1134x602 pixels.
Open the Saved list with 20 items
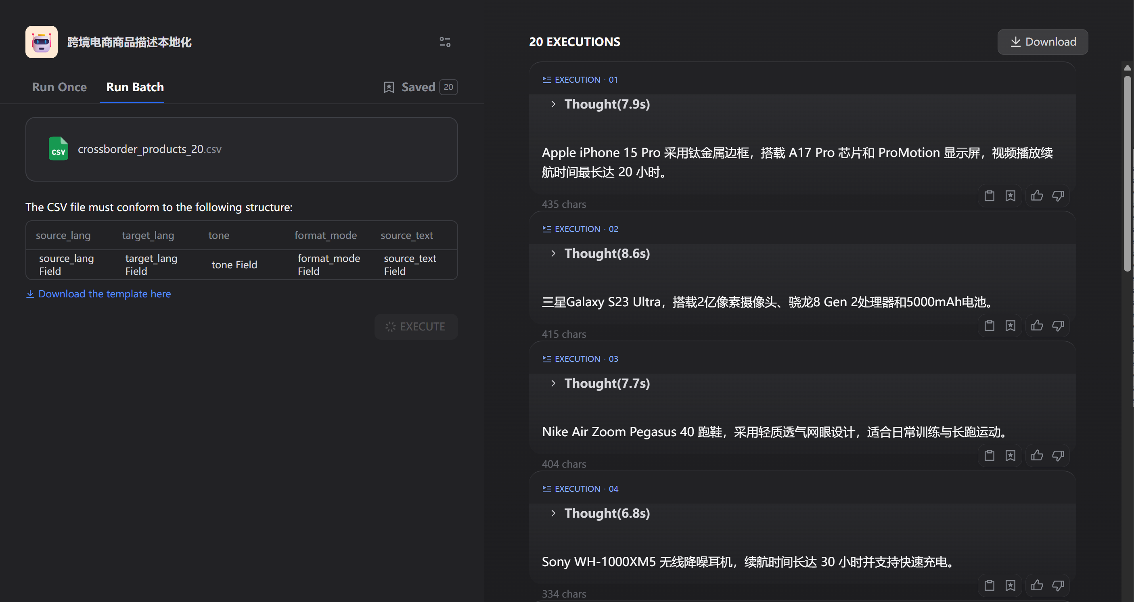pos(421,87)
